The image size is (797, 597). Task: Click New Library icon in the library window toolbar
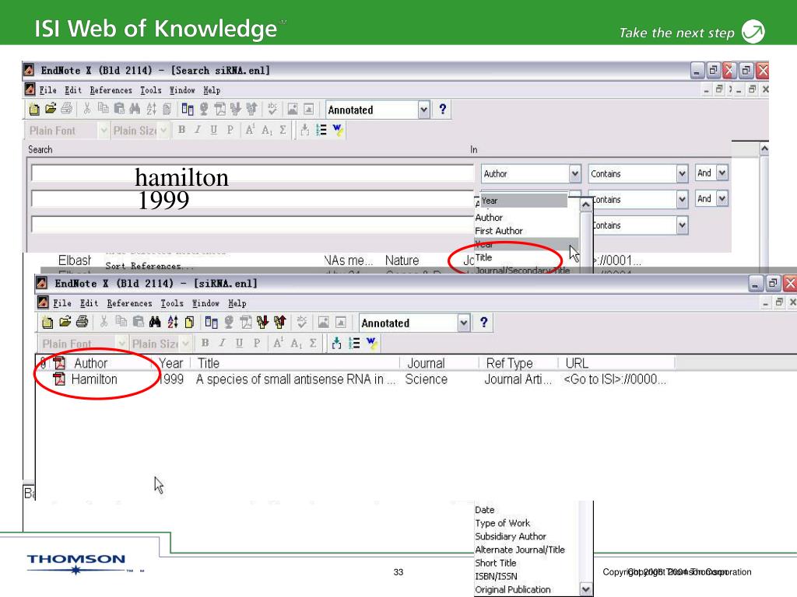[47, 323]
